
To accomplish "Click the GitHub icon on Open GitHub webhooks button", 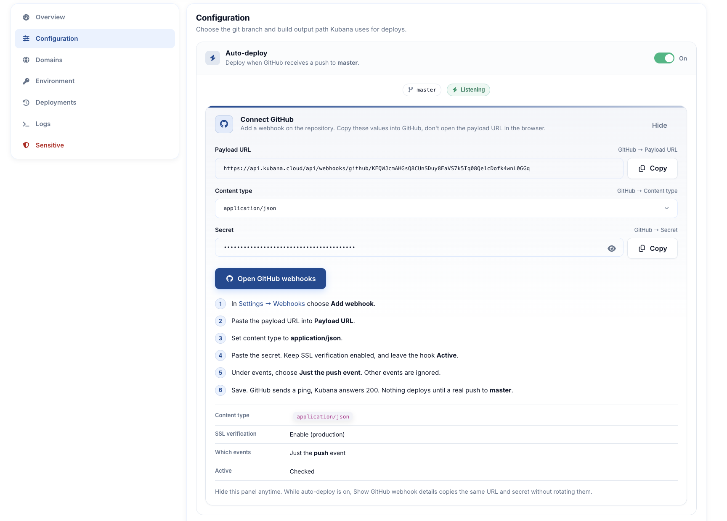I will [x=230, y=279].
